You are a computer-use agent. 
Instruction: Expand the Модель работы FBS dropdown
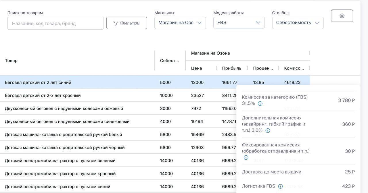click(x=239, y=22)
